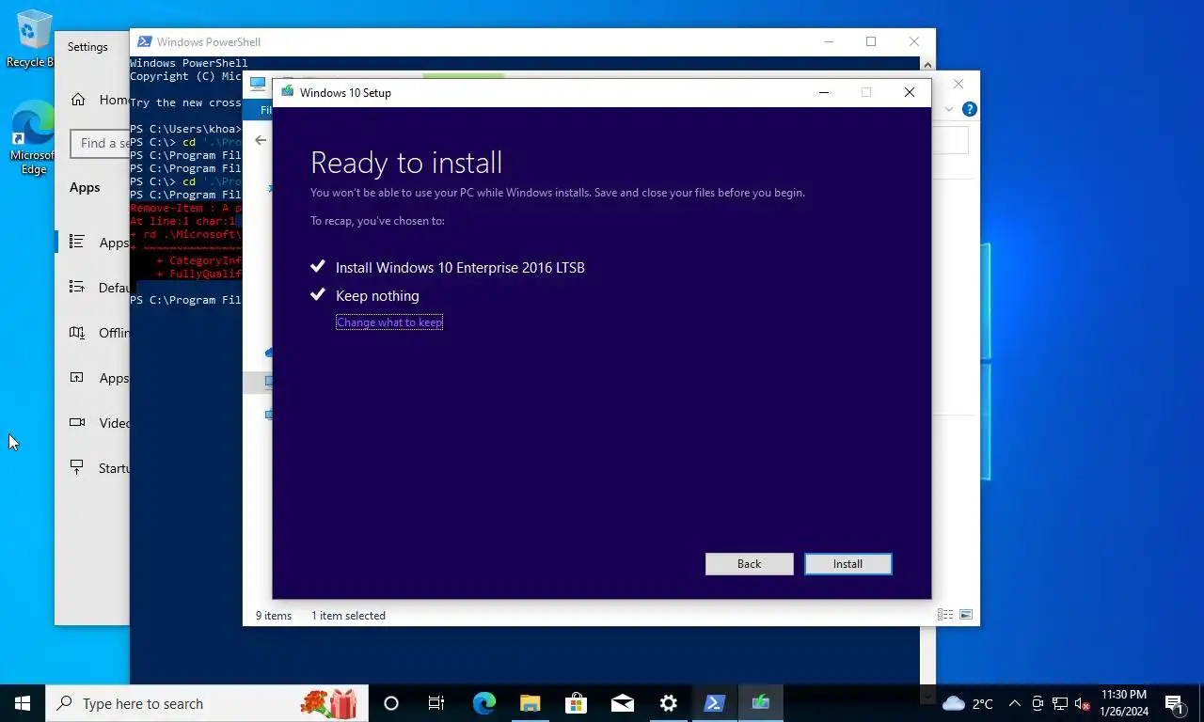
Task: Open File Explorer help question mark icon
Action: (970, 109)
